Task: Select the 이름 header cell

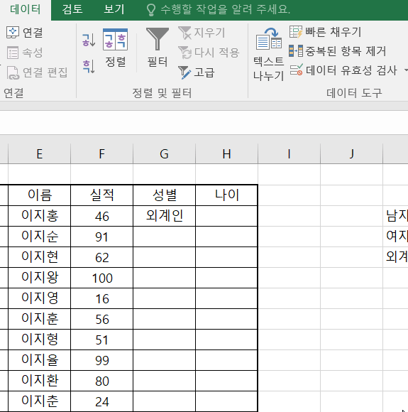Action: pos(40,195)
